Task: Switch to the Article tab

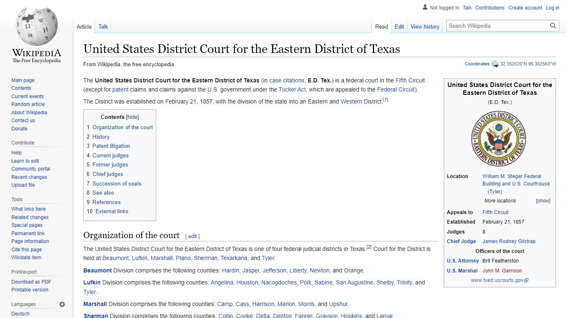Action: coord(84,26)
